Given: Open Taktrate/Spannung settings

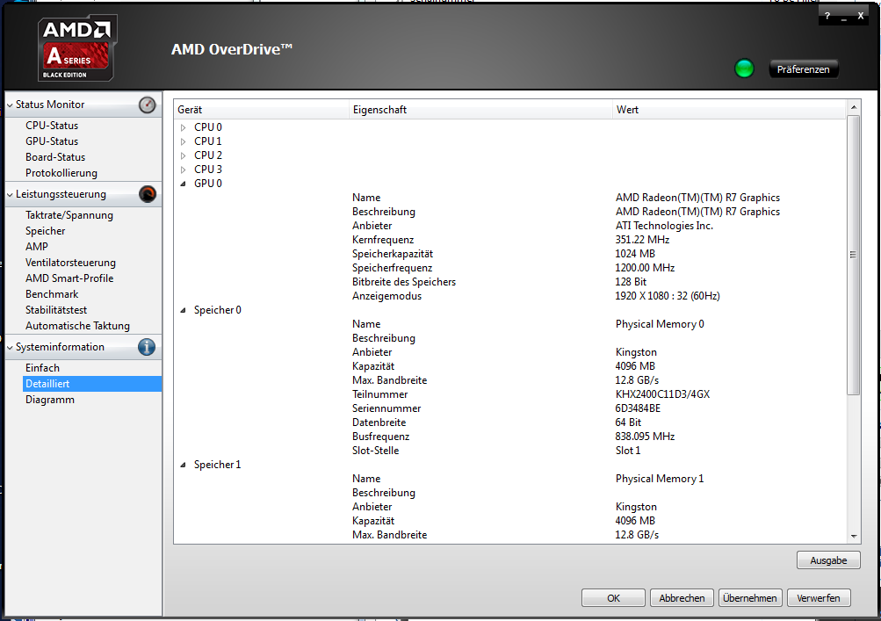Looking at the screenshot, I should click(x=69, y=214).
